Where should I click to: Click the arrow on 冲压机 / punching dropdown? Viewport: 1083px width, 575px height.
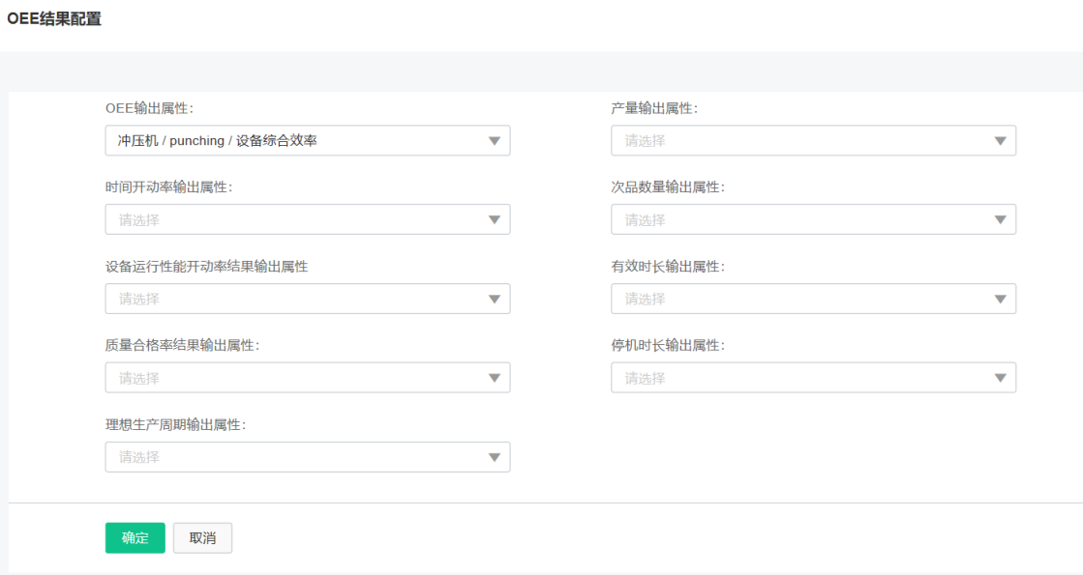[494, 141]
